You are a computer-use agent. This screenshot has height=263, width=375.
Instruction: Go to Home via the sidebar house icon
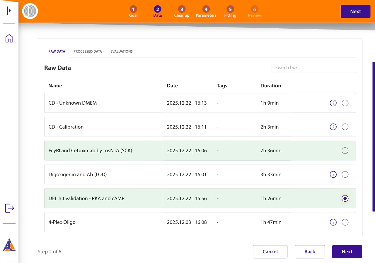coord(9,38)
